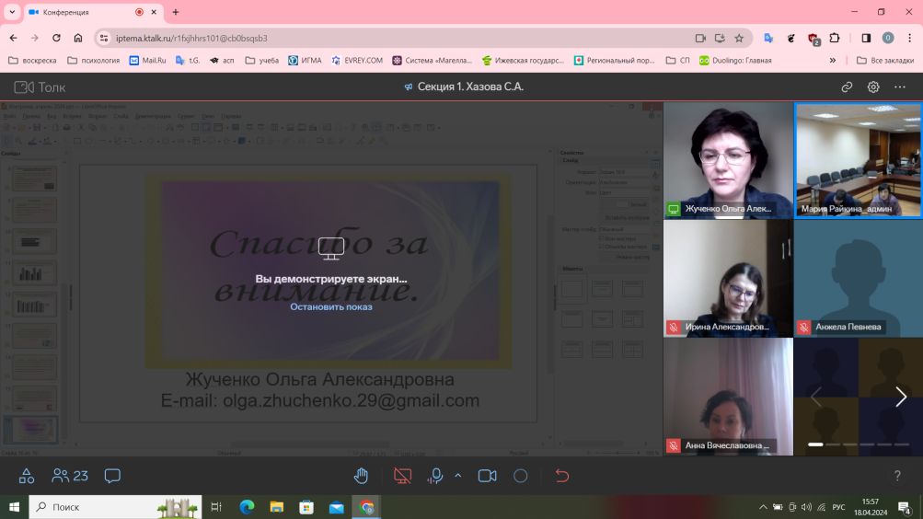Open the apps and shapes panel icon

click(x=27, y=476)
